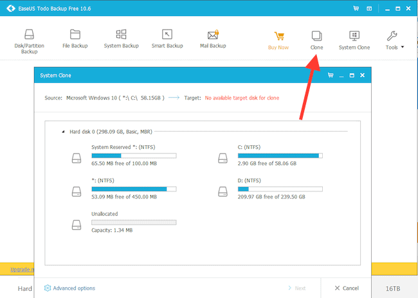The width and height of the screenshot is (418, 298).
Task: Select the 450 MB *: (NTFS) drive icon
Action: point(77,191)
